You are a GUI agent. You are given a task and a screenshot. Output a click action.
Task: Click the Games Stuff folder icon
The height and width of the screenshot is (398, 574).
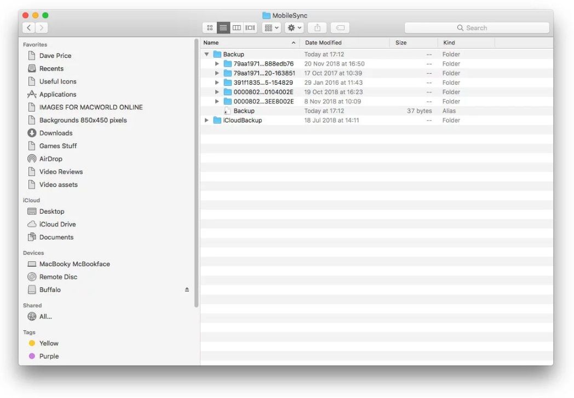point(32,146)
